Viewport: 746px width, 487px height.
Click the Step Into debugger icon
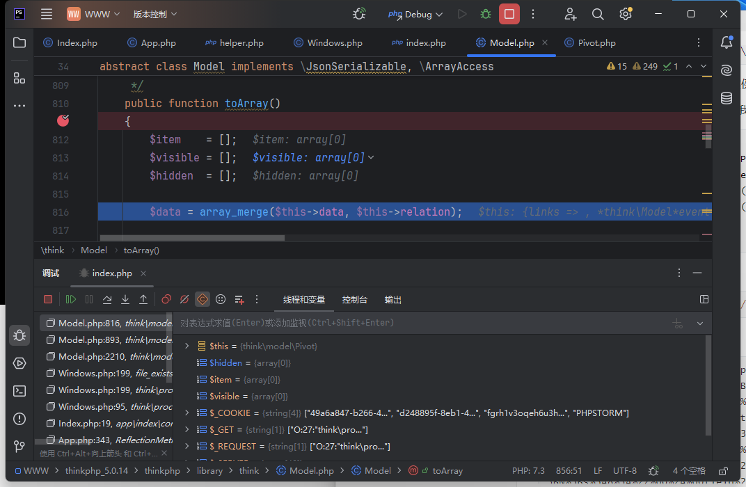click(x=125, y=299)
